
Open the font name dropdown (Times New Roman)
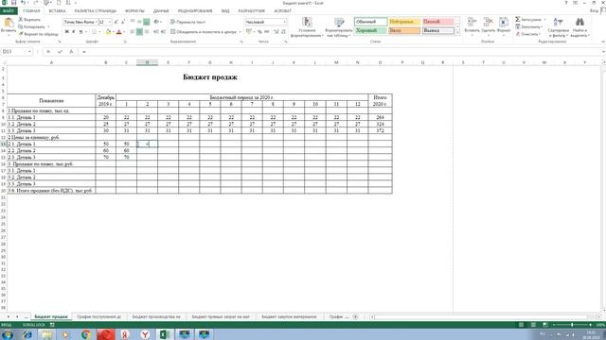[96, 22]
